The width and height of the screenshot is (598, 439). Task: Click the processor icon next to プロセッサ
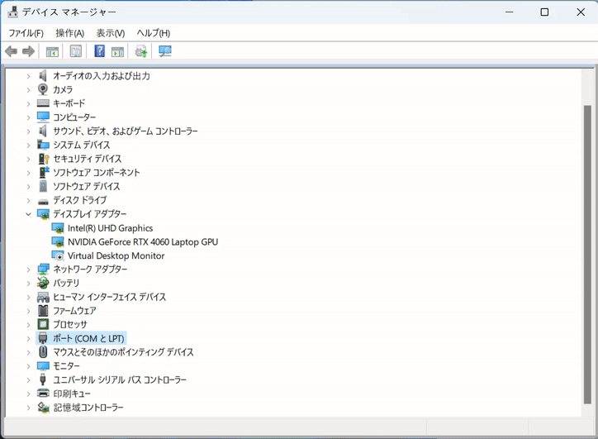[43, 324]
